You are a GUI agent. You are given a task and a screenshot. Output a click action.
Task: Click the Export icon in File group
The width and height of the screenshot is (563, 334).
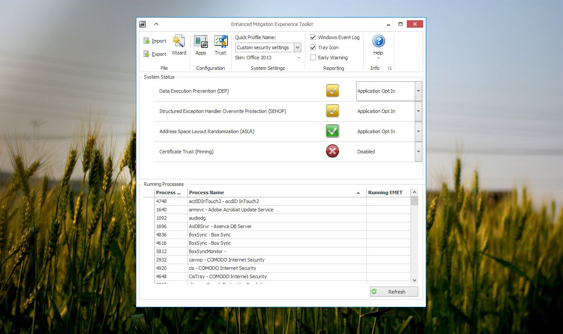(147, 54)
